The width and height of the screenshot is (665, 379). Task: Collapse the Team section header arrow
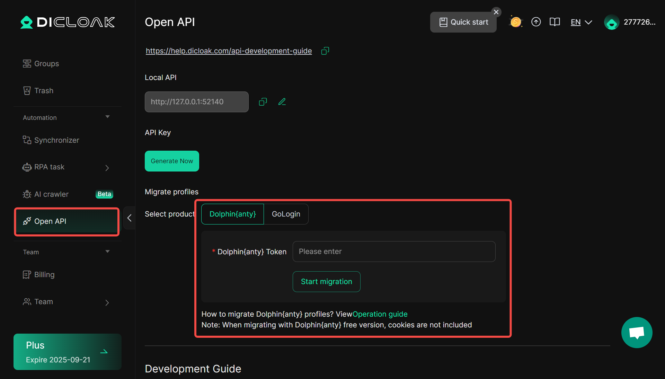click(x=107, y=252)
